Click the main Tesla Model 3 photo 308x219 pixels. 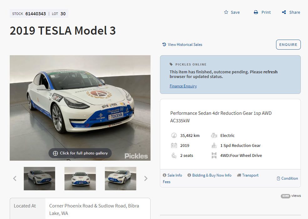(x=80, y=103)
